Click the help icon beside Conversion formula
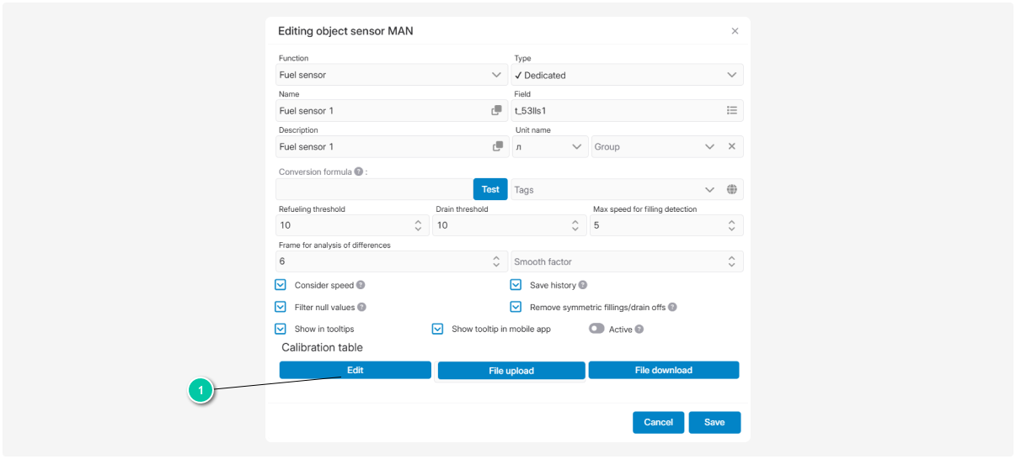The width and height of the screenshot is (1016, 459). pyautogui.click(x=359, y=171)
